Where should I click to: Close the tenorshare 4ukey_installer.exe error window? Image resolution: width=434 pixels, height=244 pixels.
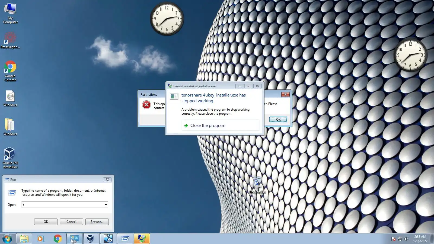click(257, 86)
